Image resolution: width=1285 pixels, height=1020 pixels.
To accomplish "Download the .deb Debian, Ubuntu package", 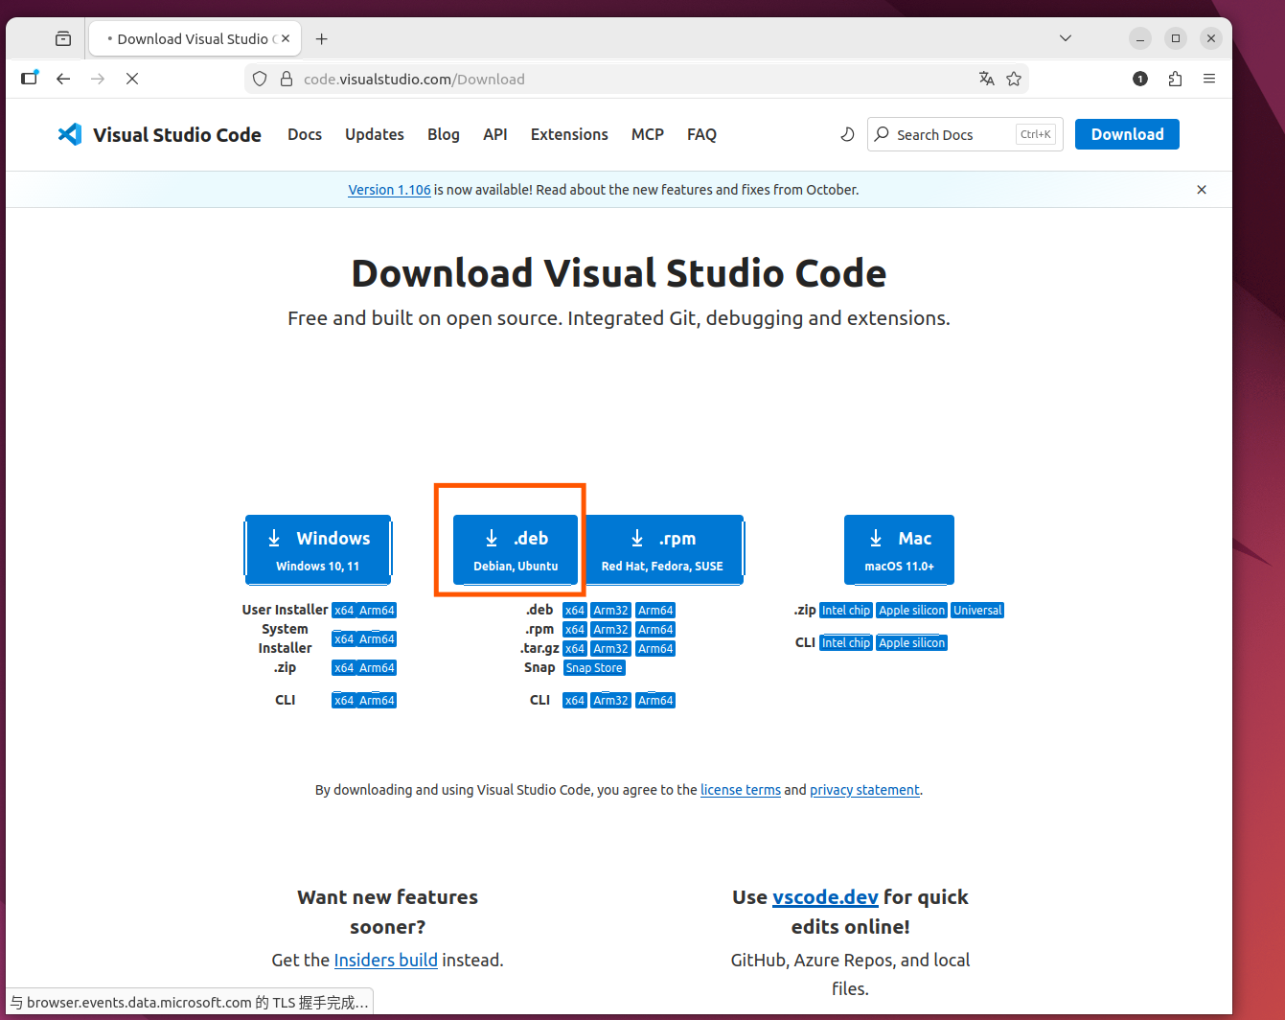I will [516, 549].
